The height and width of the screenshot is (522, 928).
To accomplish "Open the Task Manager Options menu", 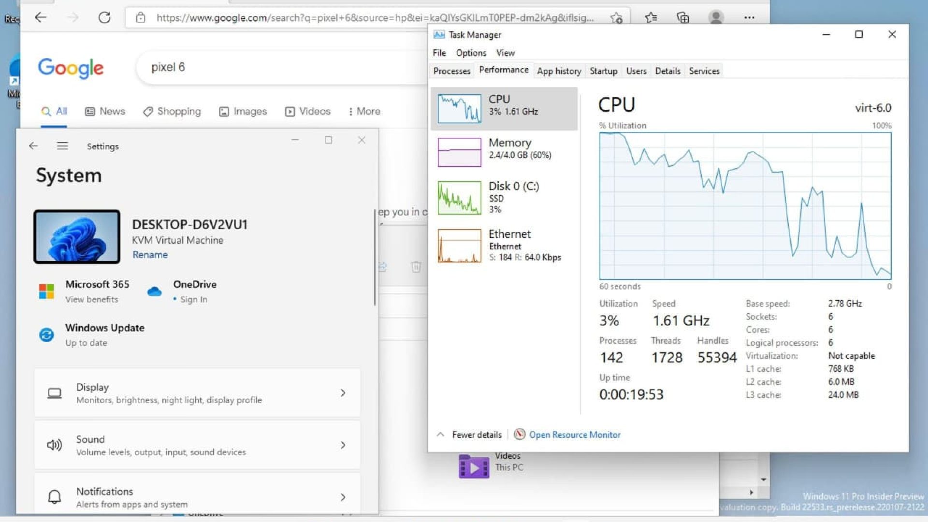I will [x=471, y=53].
